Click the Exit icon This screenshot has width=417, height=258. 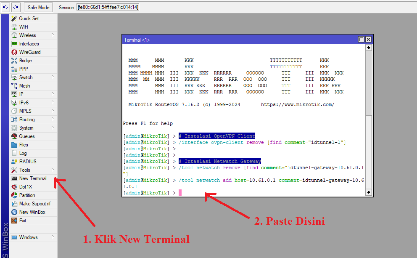point(14,221)
